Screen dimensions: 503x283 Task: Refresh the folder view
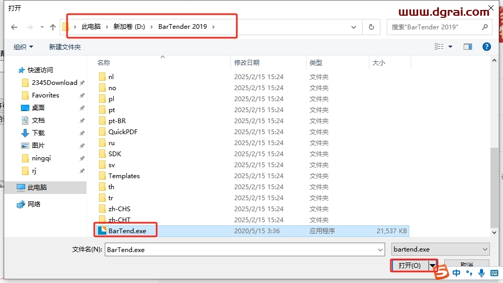pyautogui.click(x=371, y=27)
